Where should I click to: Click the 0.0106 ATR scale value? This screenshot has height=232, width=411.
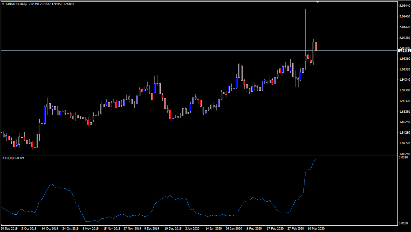coord(403,222)
